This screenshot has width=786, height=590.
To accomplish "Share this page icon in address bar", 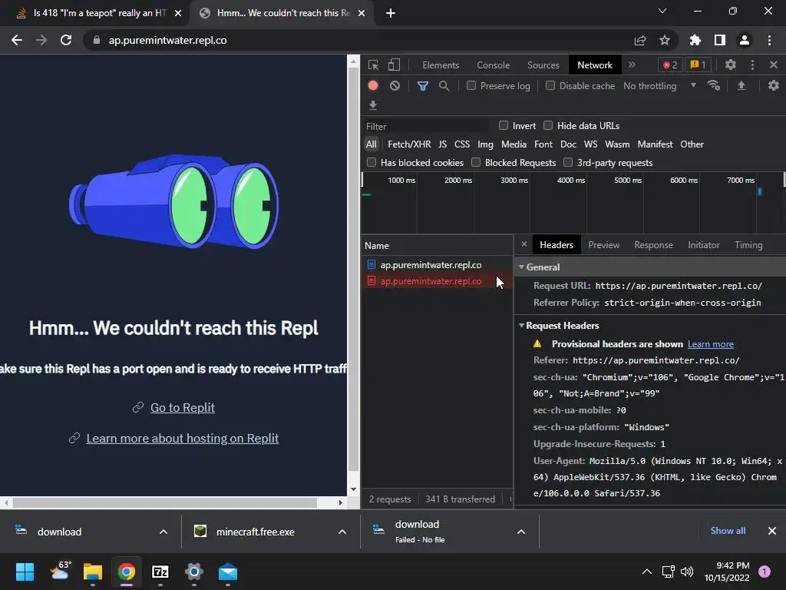I will pos(640,40).
